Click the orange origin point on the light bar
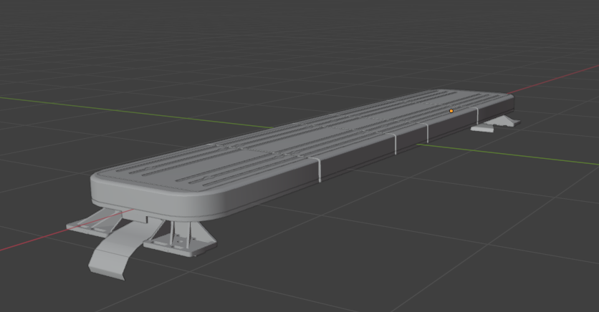 point(451,111)
